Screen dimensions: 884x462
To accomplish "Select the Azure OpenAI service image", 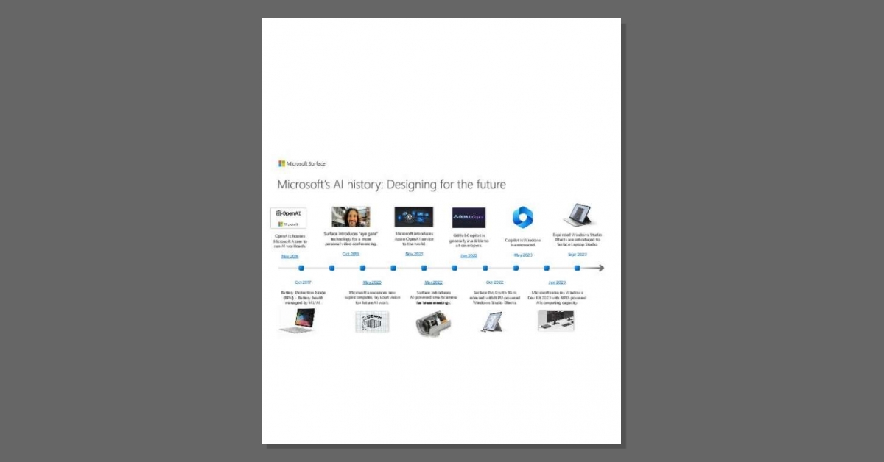I will tap(414, 217).
